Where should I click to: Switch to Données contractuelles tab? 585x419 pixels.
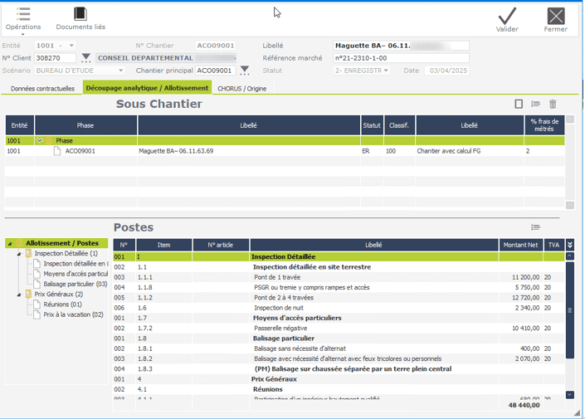43,89
